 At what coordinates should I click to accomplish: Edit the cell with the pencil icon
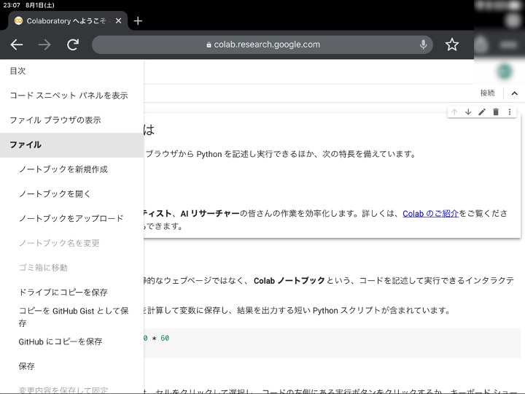point(482,112)
